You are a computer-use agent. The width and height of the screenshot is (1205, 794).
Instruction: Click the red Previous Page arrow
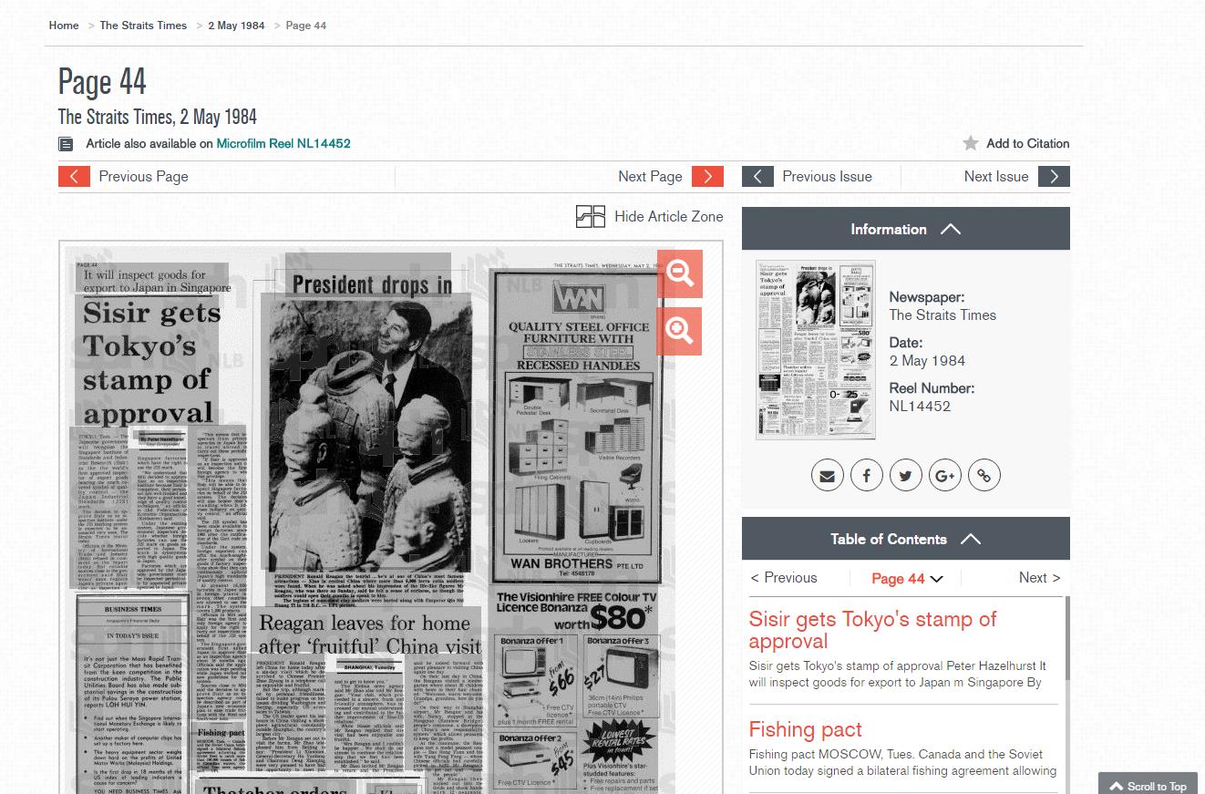click(74, 176)
